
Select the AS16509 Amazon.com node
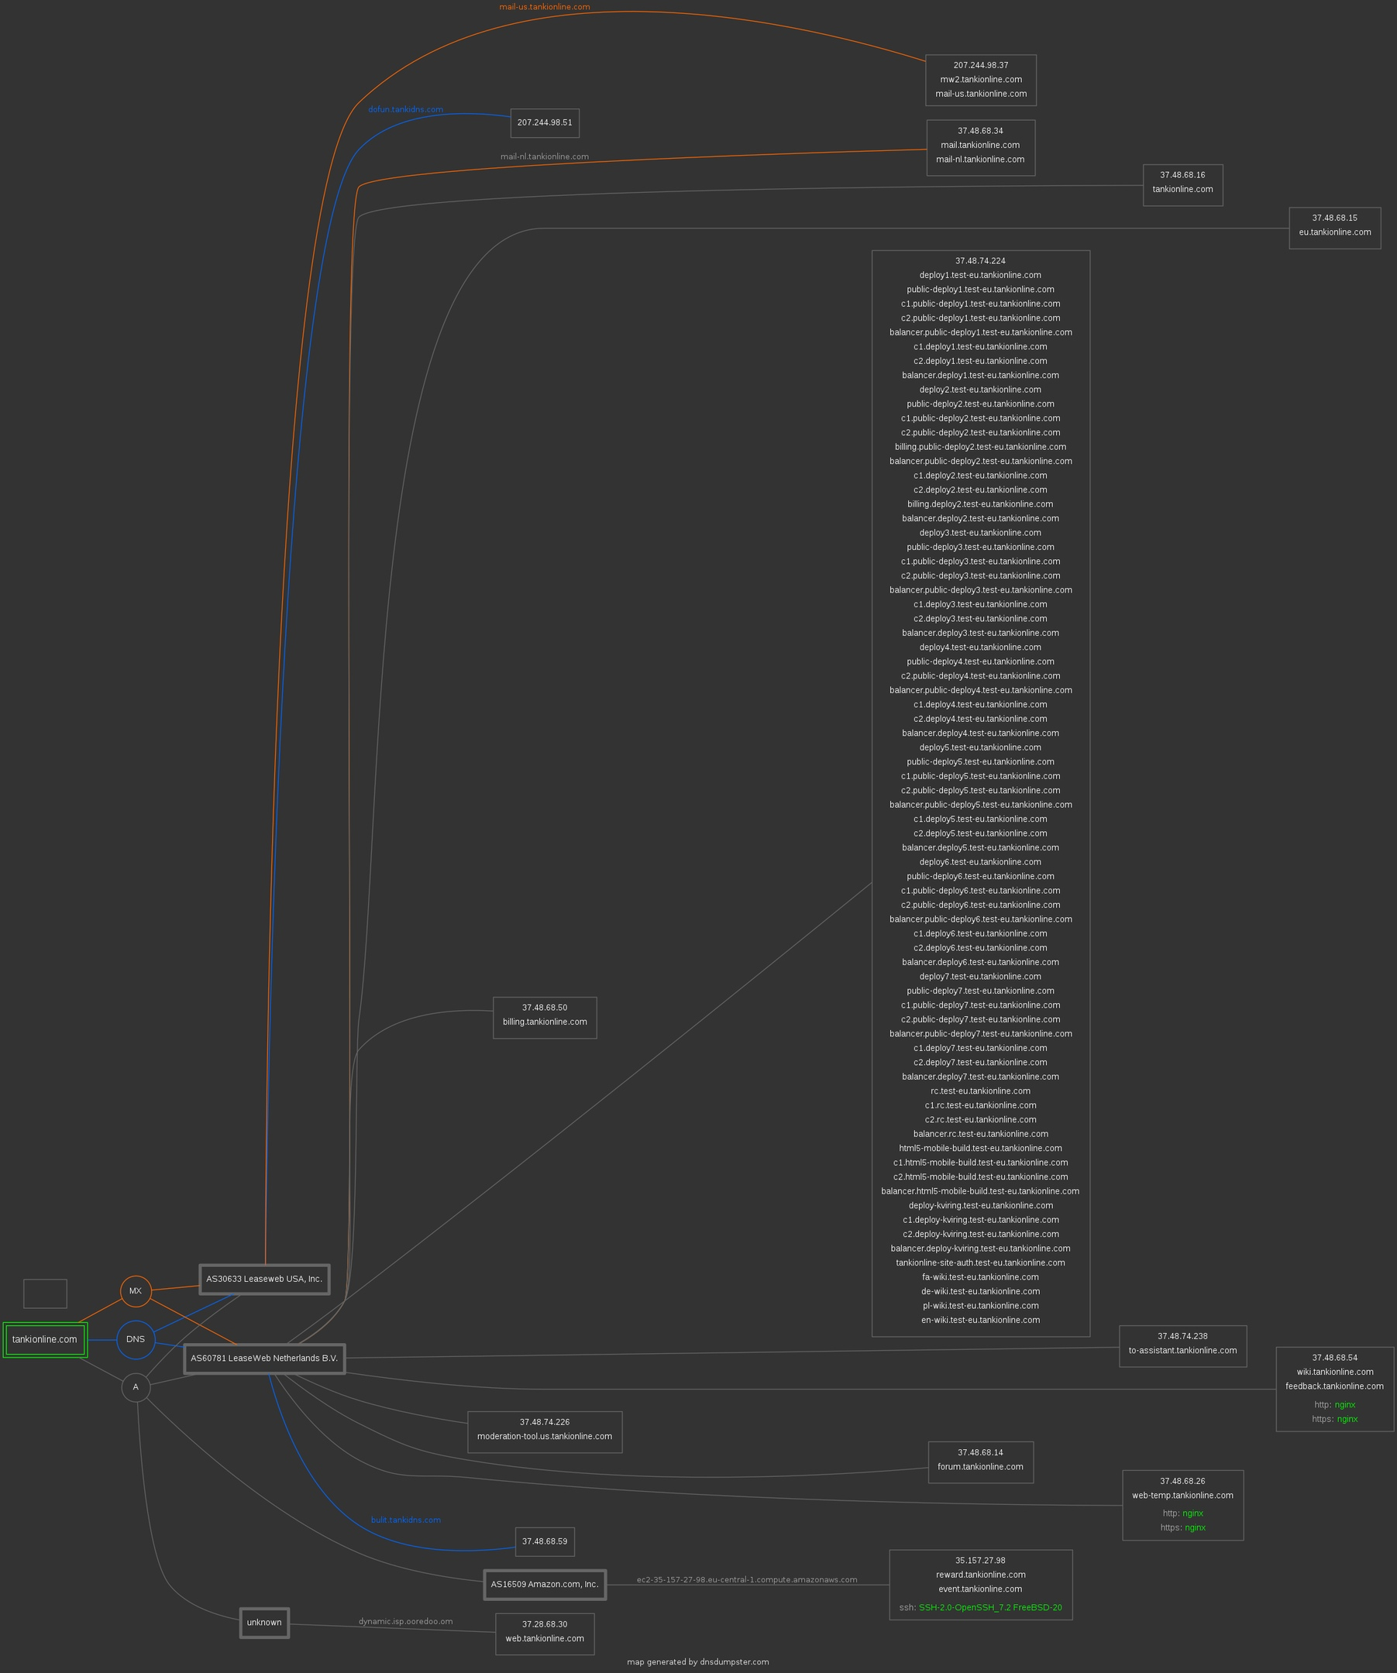[544, 1585]
